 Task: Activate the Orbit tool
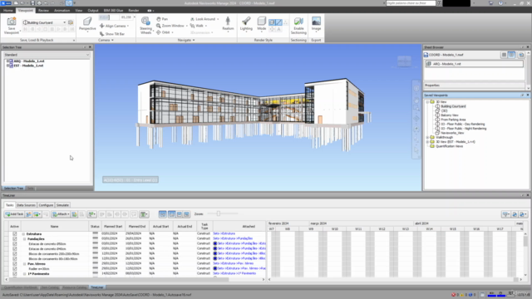coord(163,32)
